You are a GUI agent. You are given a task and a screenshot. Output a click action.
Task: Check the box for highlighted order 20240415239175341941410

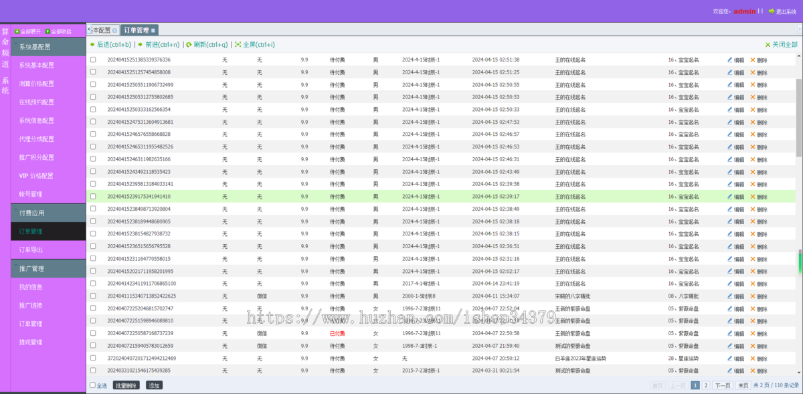(x=93, y=197)
